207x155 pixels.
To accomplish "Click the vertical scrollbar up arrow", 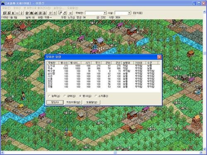I will pos(205,12).
